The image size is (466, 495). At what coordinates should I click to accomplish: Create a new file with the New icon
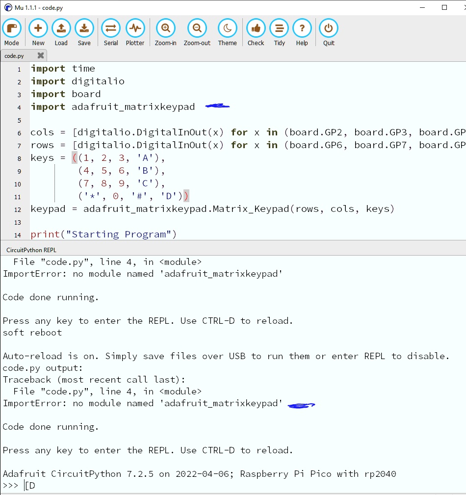(38, 28)
